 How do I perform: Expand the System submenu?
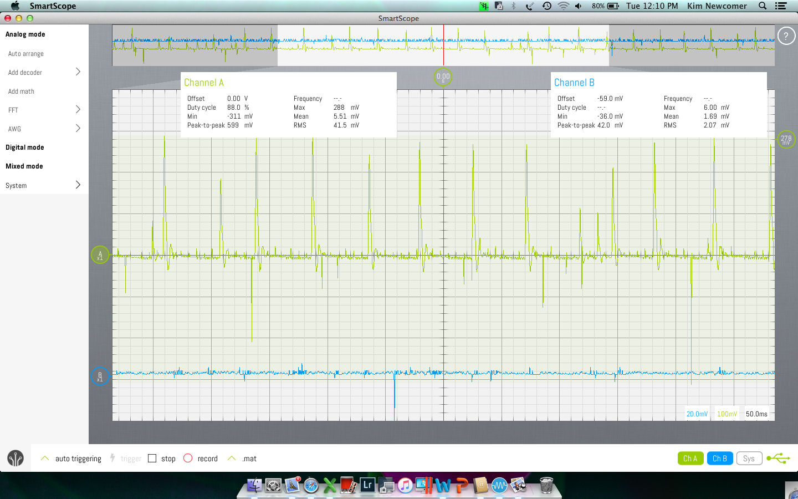pyautogui.click(x=78, y=185)
